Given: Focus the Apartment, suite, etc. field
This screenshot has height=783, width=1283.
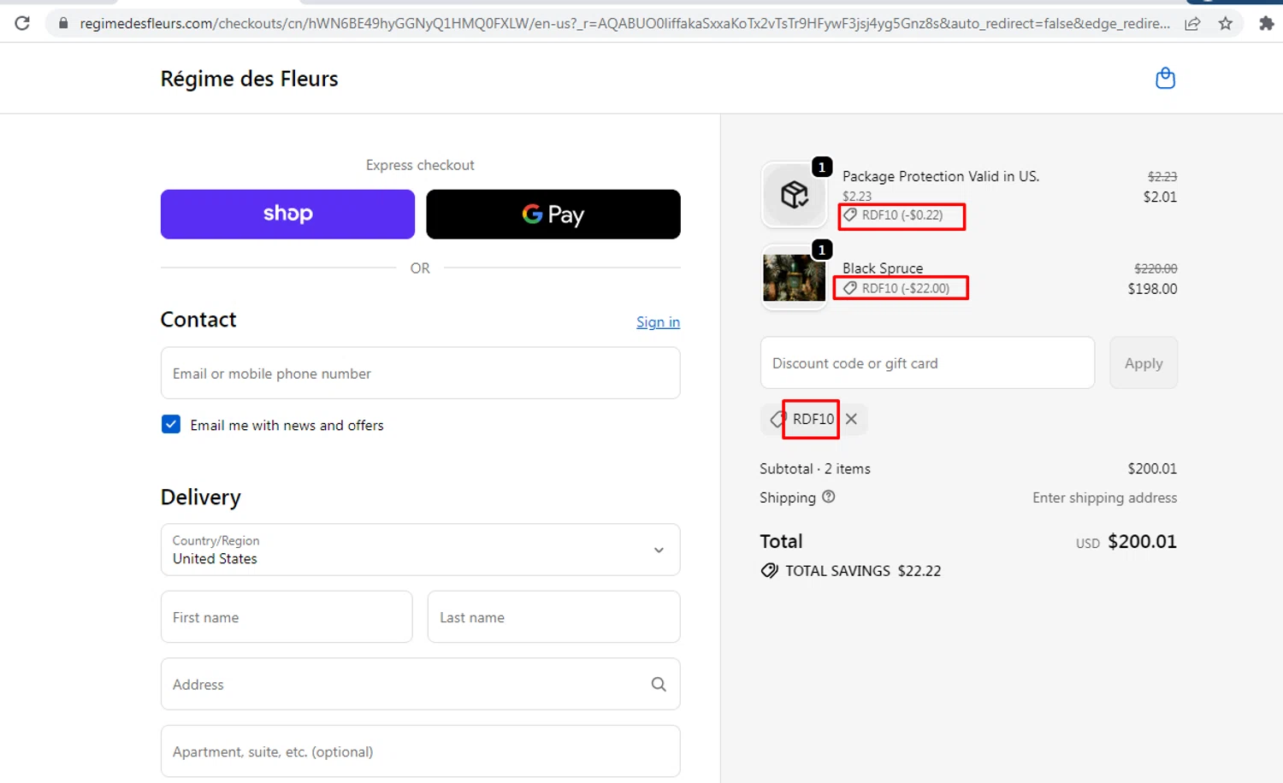Looking at the screenshot, I should (420, 751).
